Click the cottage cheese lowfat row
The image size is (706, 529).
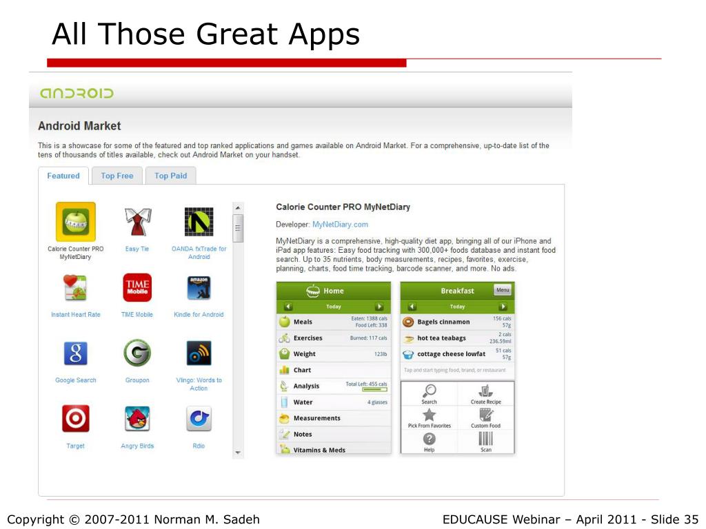[458, 354]
